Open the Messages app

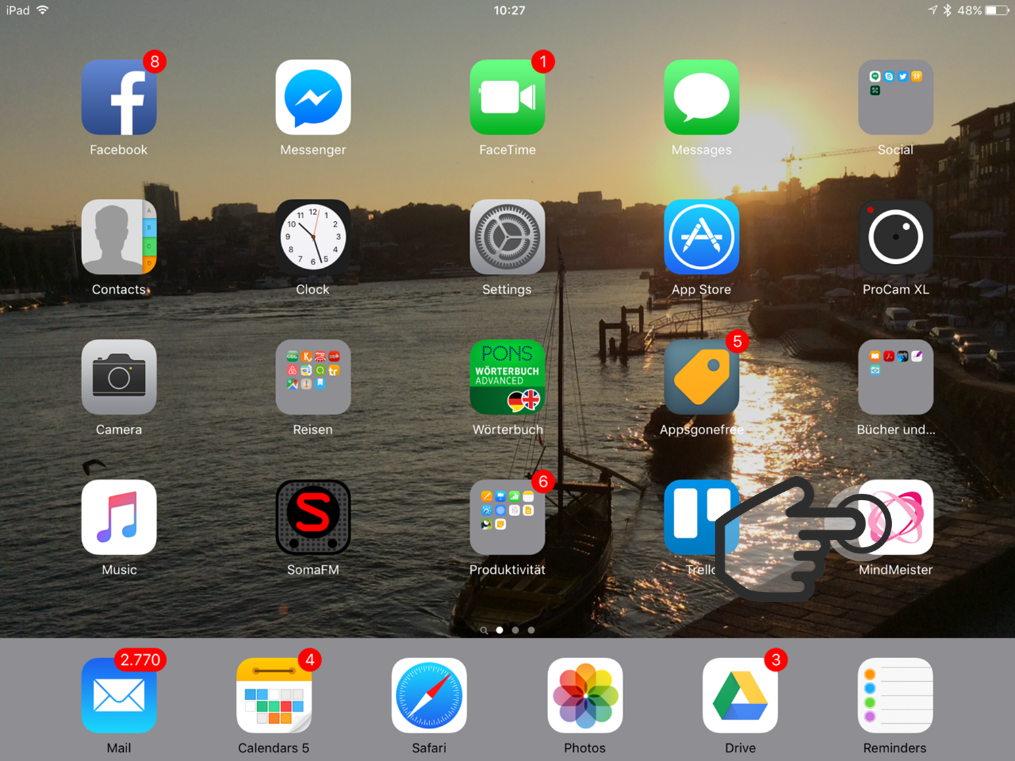click(x=702, y=97)
